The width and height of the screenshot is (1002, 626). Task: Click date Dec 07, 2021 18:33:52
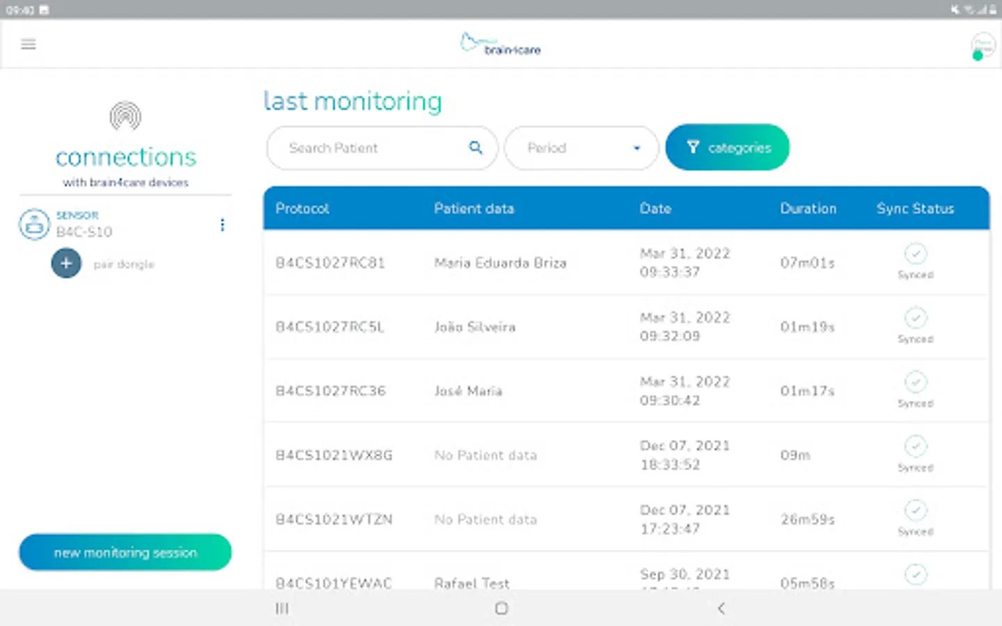[685, 455]
